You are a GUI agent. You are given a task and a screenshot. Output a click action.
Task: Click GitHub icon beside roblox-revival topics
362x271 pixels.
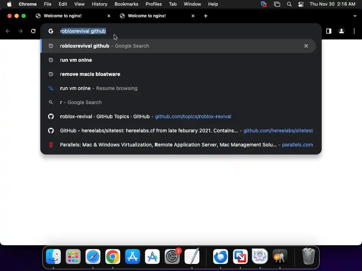51,116
